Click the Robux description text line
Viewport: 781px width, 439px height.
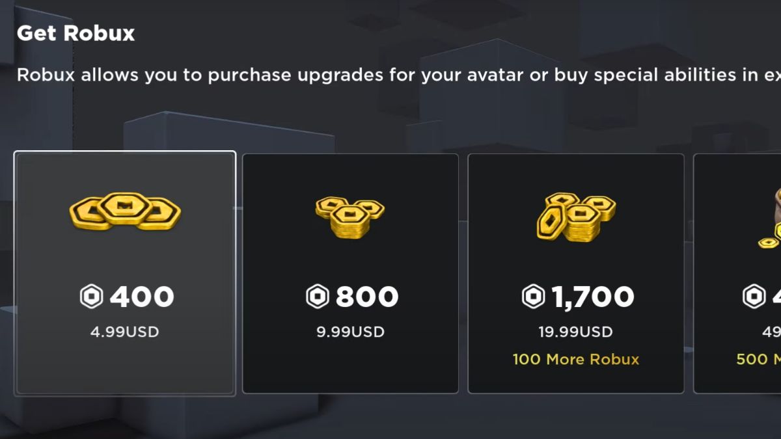390,75
